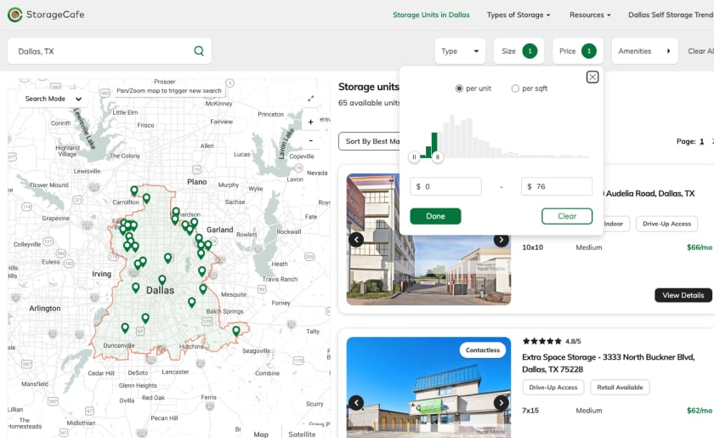Expand Types of Storage menu

(518, 15)
